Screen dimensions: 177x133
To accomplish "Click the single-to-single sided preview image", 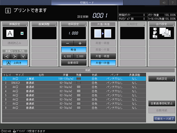I will [x=103, y=33].
